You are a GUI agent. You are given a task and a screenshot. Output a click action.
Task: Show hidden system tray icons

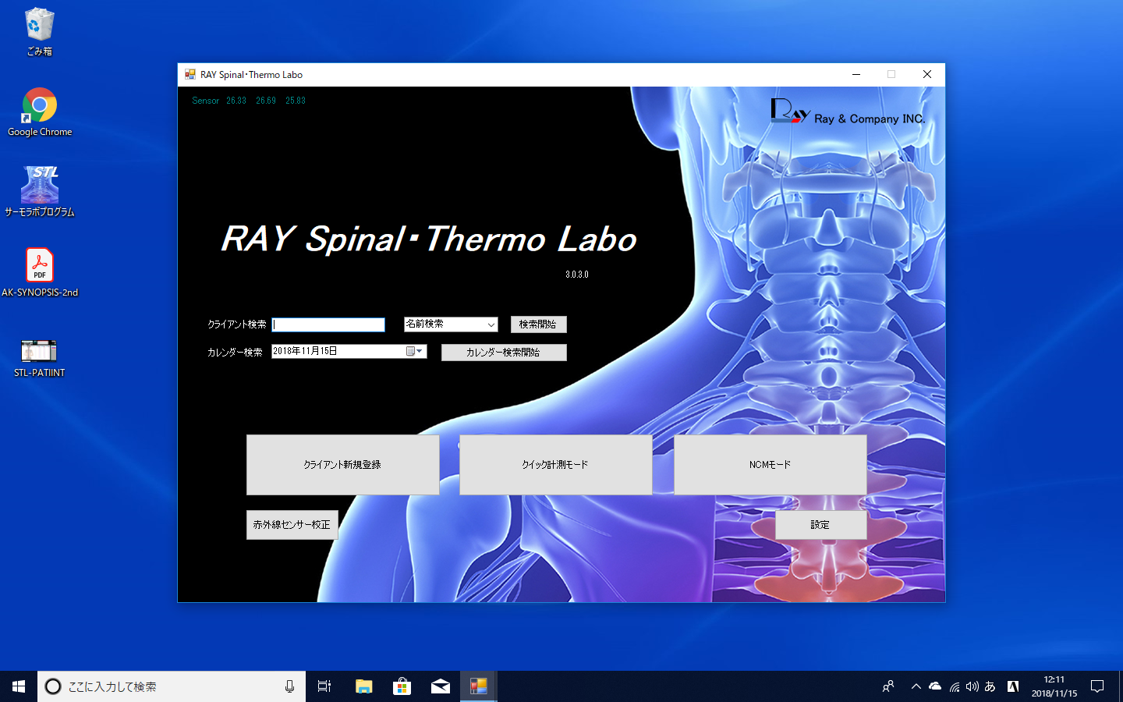[x=916, y=686]
